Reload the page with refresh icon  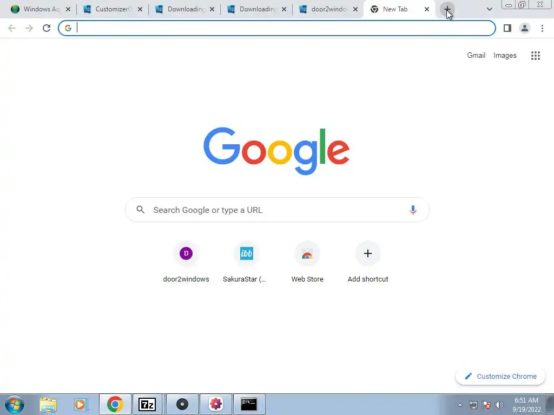[47, 28]
